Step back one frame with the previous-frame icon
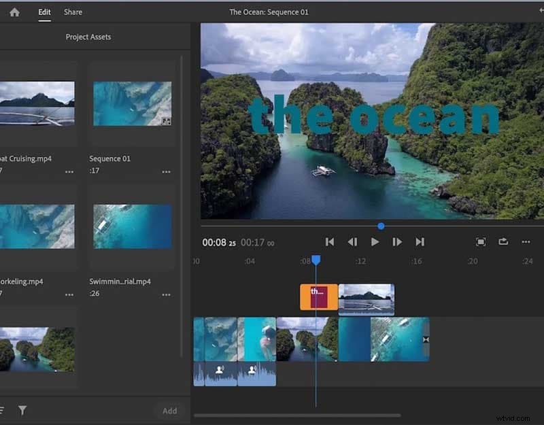Screen dimensions: 544x425 pos(353,241)
